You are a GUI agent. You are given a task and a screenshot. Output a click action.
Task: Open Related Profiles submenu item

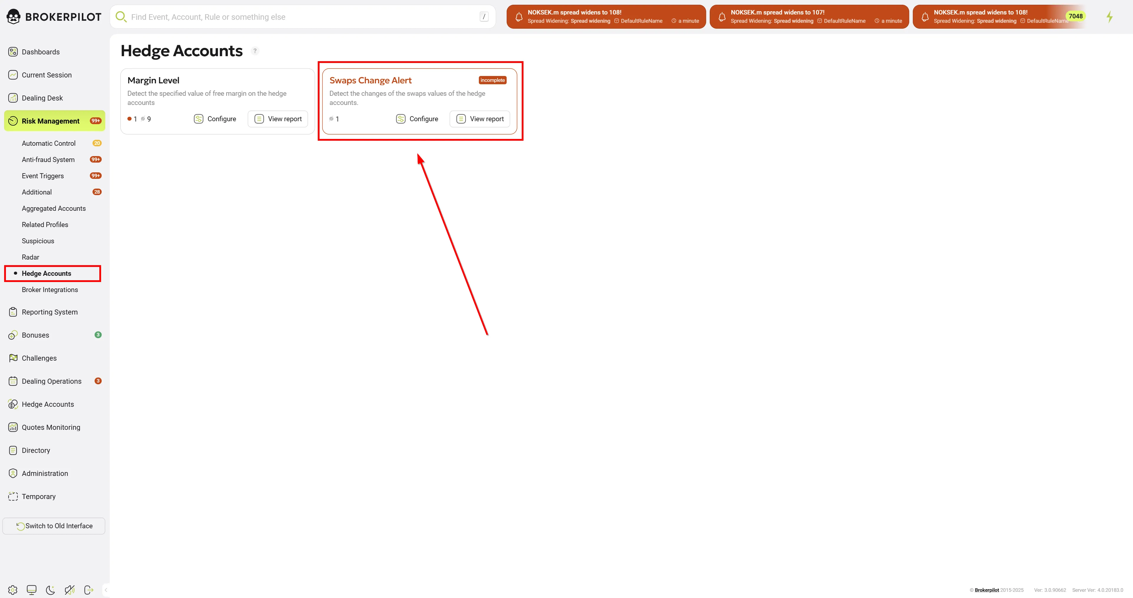click(45, 225)
